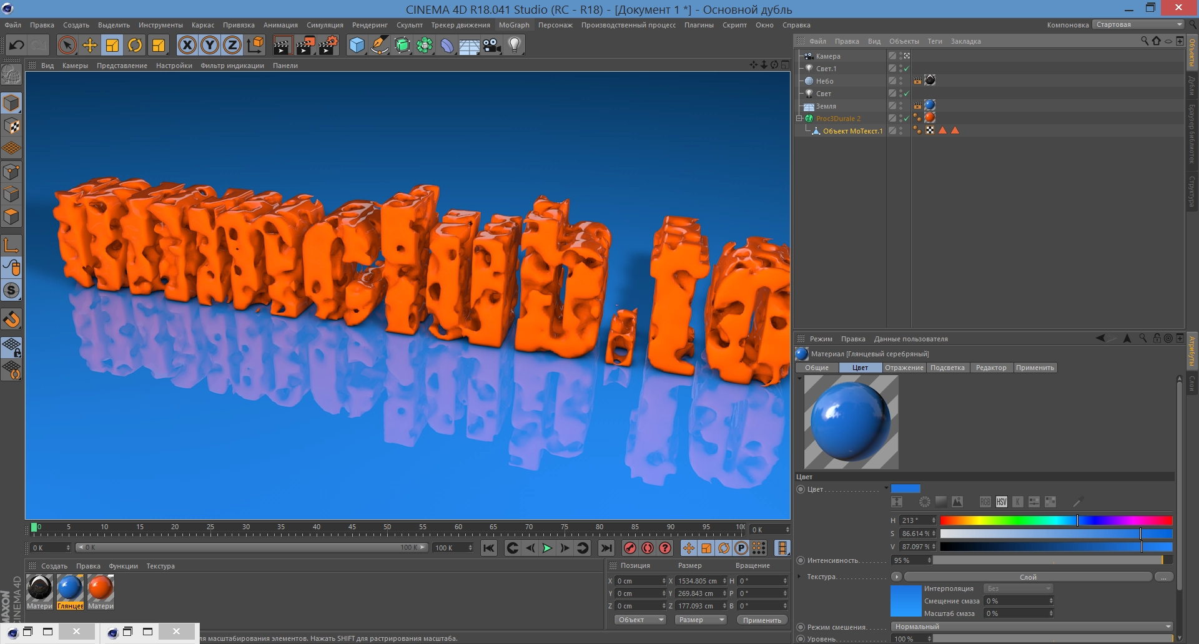Expand the Цвет color dropdown arrow

(886, 489)
